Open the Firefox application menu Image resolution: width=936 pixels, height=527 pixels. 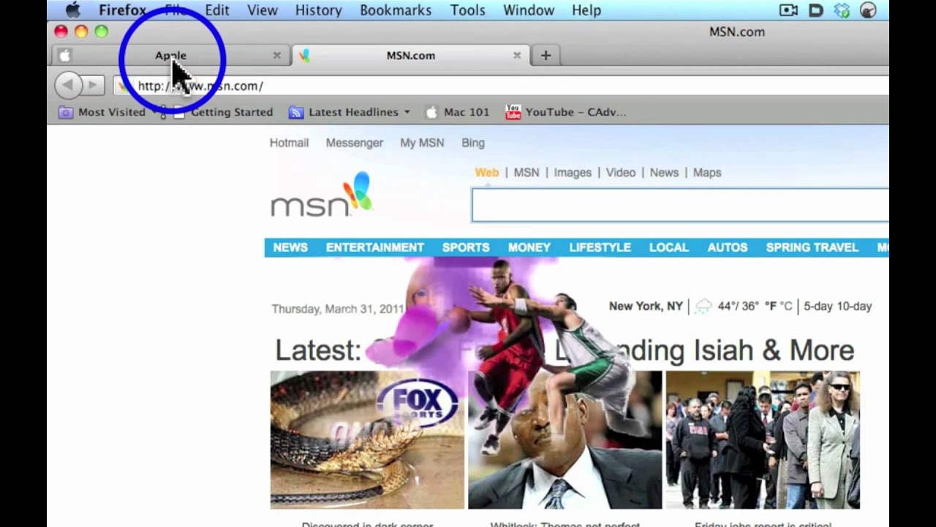click(x=123, y=10)
